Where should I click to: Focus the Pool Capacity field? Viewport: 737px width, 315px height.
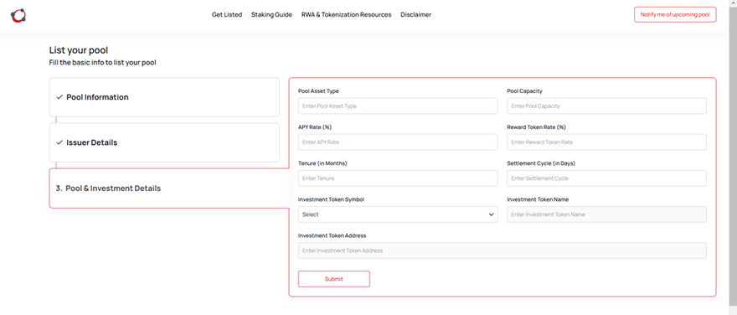606,106
